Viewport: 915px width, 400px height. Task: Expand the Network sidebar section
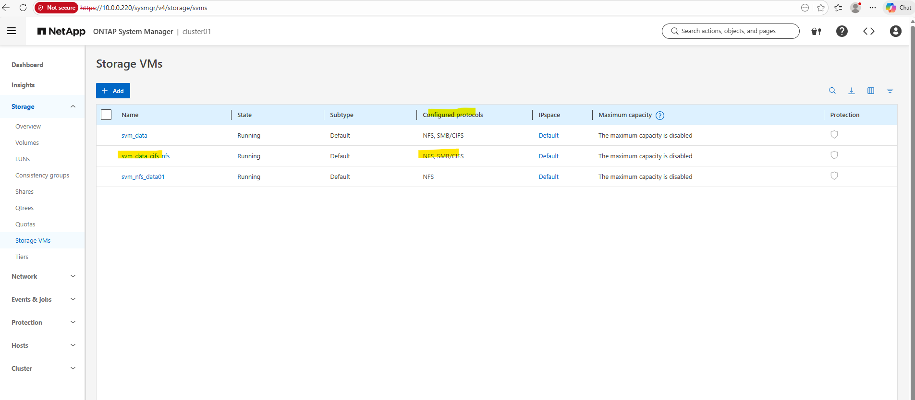point(73,276)
